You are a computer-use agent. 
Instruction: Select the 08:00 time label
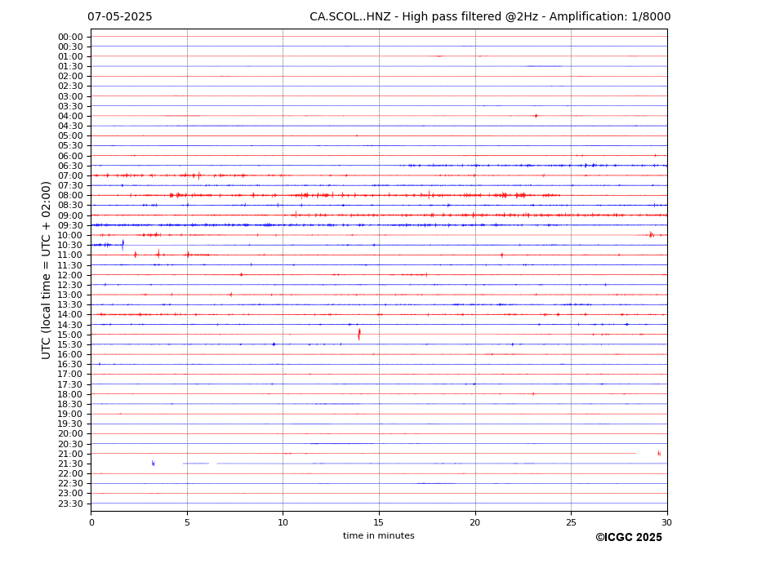(70, 195)
